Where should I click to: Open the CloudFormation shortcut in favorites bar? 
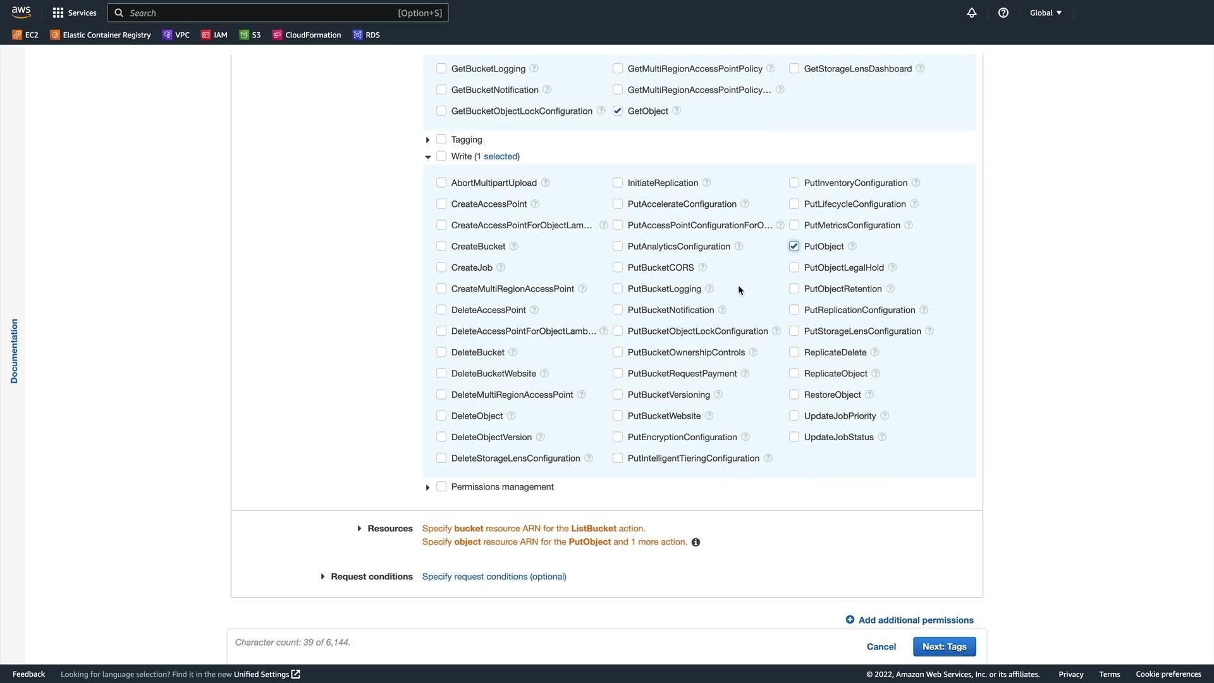pyautogui.click(x=307, y=35)
